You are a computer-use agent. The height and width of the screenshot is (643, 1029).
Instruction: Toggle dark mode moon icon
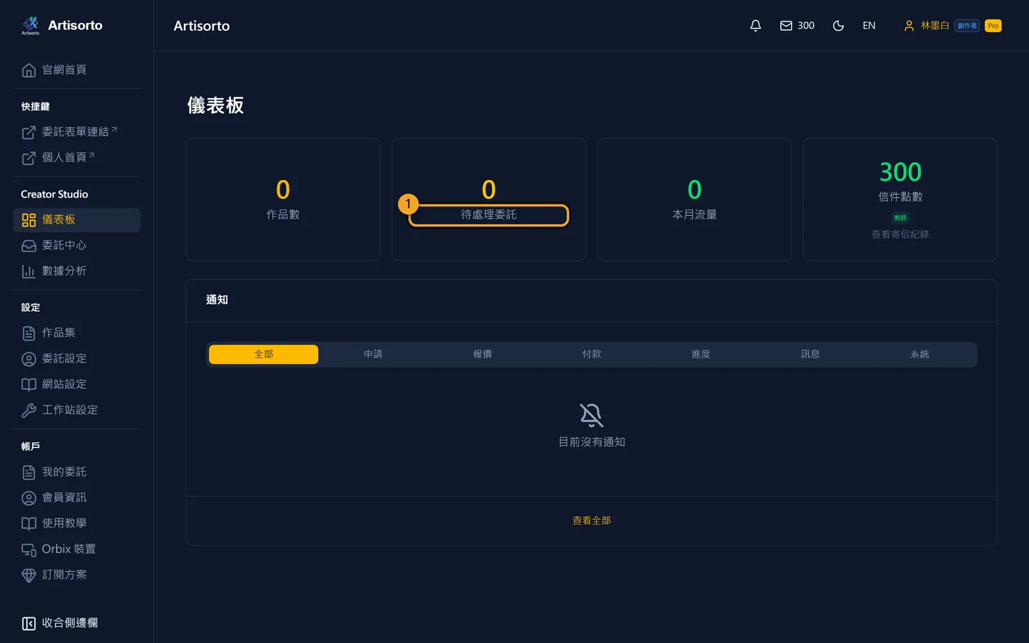tap(838, 26)
